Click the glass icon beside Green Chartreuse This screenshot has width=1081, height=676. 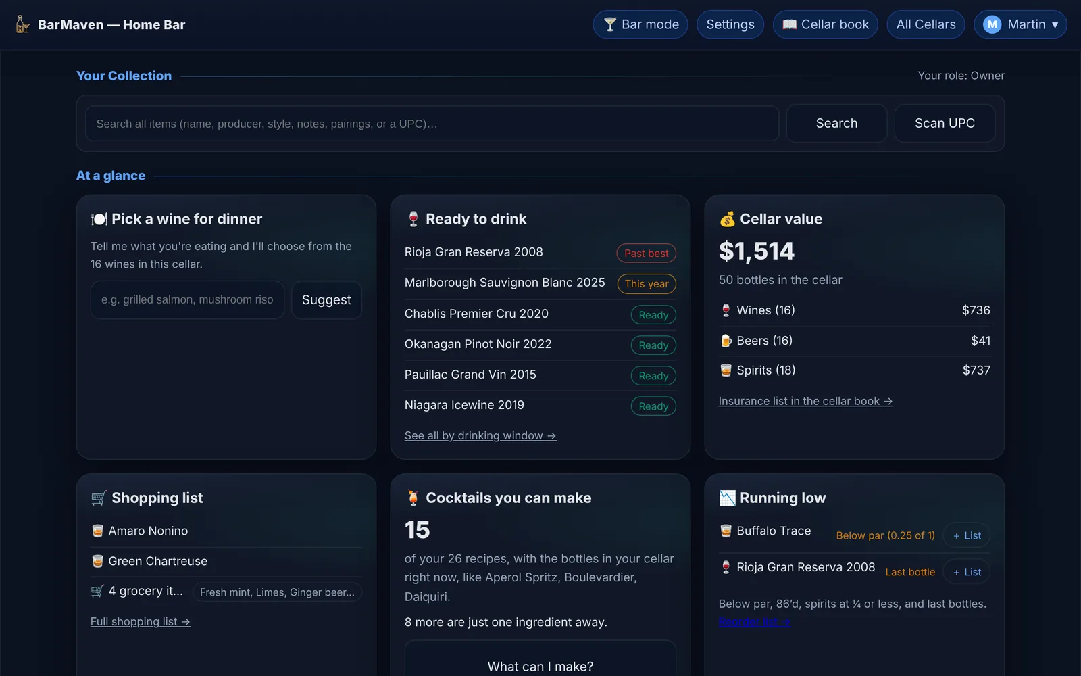pos(97,561)
